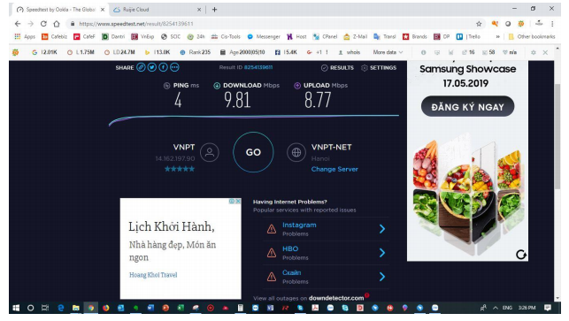Share result on Twitter

click(x=152, y=67)
